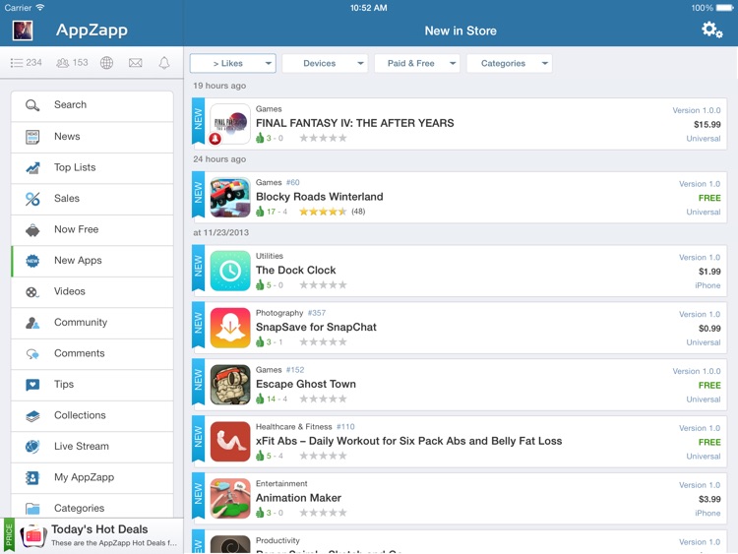Tap the Top Lists chart icon
This screenshot has height=554, width=738.
pos(32,167)
